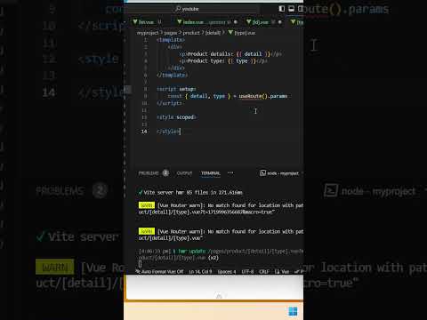Click the closing script tag
The width and height of the screenshot is (427, 320).
[169, 103]
